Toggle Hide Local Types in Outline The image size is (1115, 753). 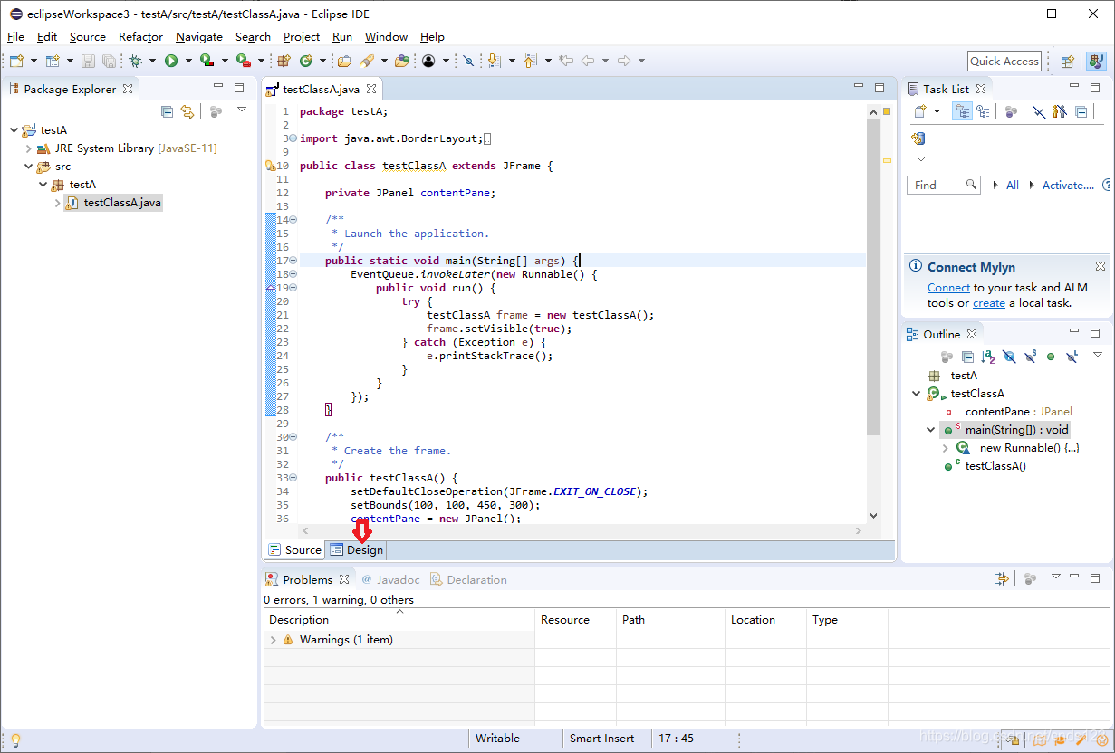coord(1072,356)
